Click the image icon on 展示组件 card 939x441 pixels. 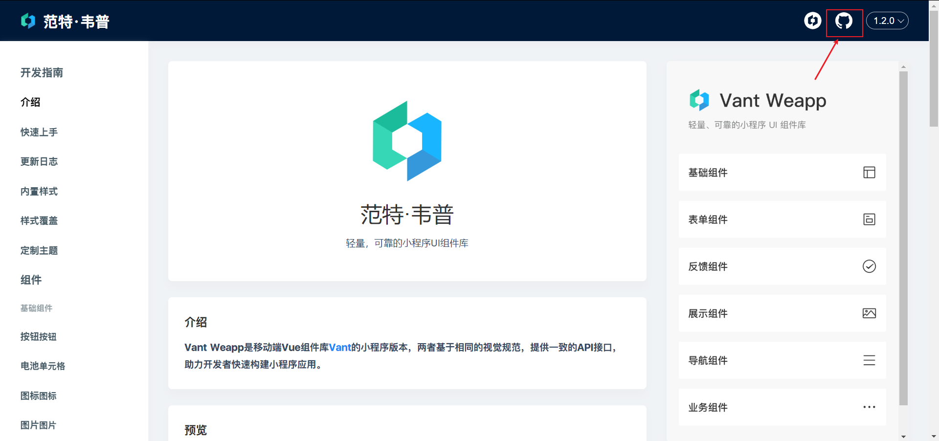click(869, 313)
